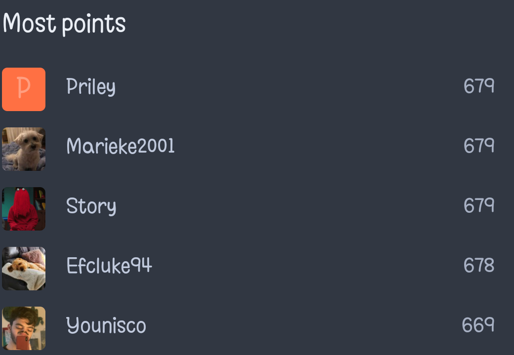
Task: Select Story's 679 points score
Action: pyautogui.click(x=479, y=205)
